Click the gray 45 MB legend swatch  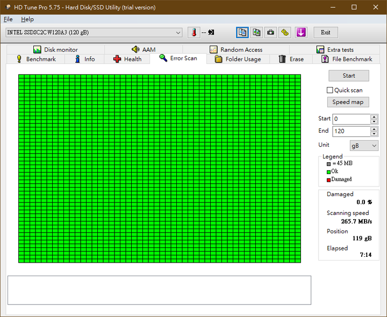(x=328, y=164)
